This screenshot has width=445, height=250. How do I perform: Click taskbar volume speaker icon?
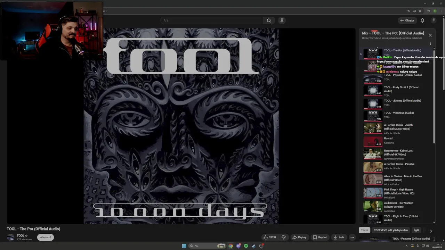point(428,246)
